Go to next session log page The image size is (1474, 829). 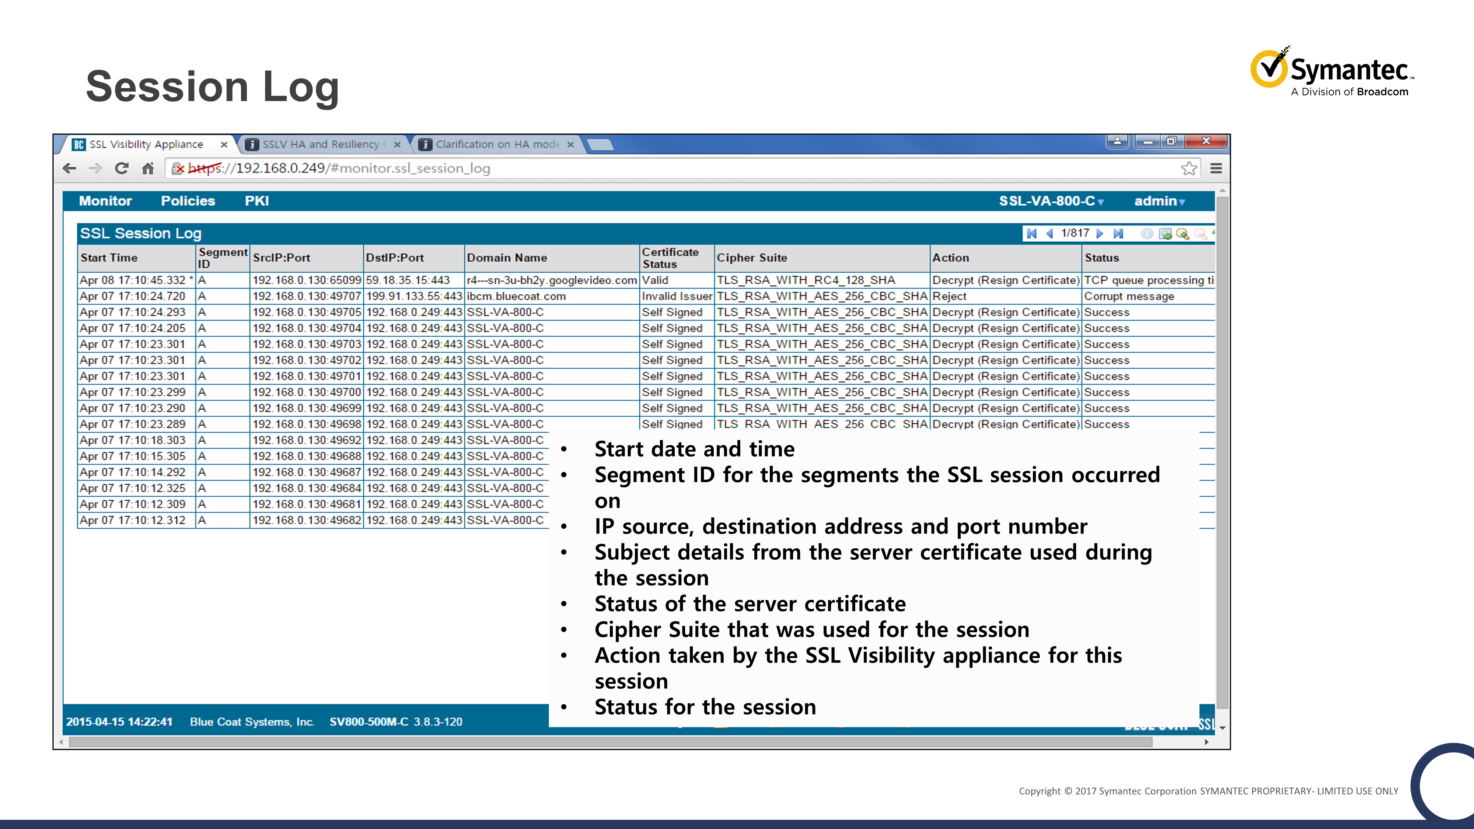(1100, 234)
